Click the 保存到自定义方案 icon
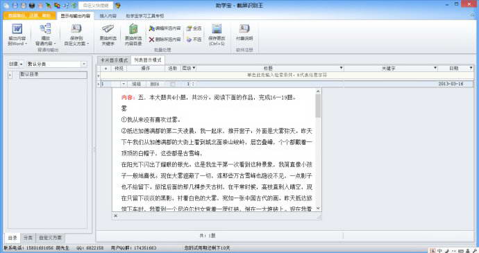This screenshot has width=479, height=253. [76, 28]
